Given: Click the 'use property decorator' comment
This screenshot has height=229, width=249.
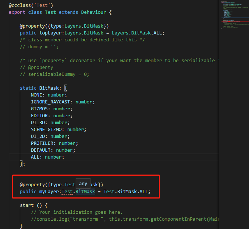Looking at the screenshot, I should 119,61.
